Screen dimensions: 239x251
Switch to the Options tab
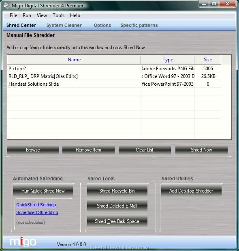pyautogui.click(x=102, y=25)
